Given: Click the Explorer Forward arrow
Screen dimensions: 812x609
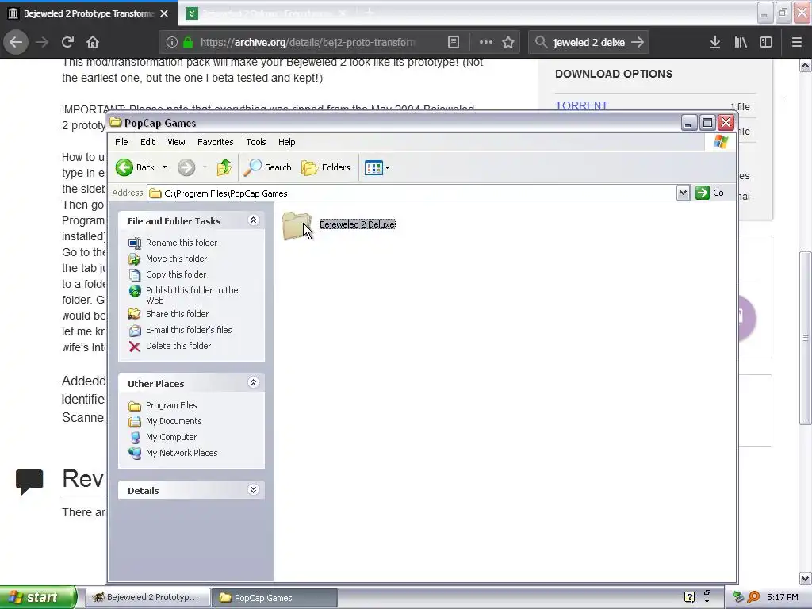Looking at the screenshot, I should tap(186, 167).
